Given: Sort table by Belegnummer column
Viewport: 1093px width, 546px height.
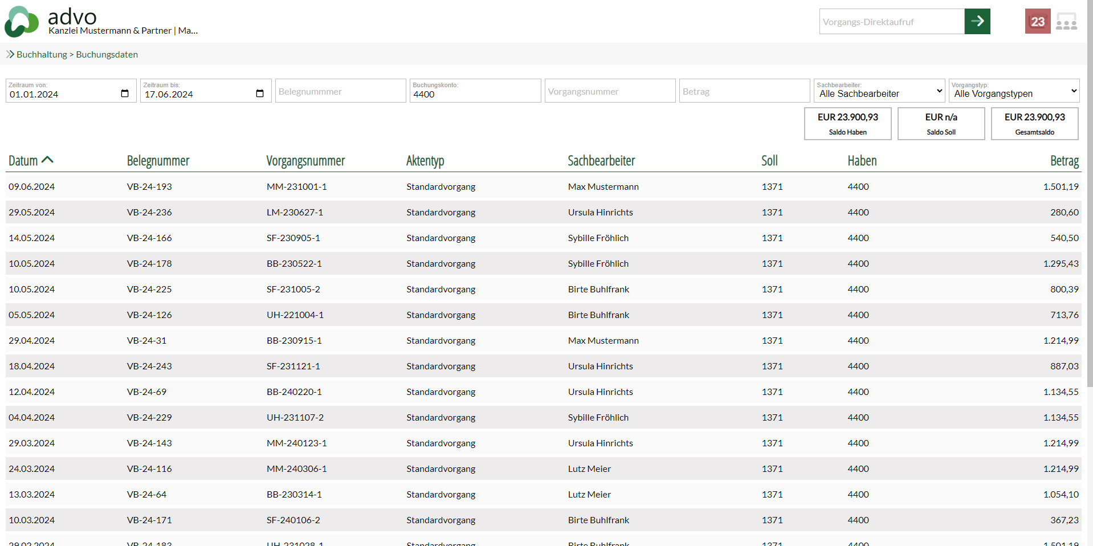Looking at the screenshot, I should 158,161.
